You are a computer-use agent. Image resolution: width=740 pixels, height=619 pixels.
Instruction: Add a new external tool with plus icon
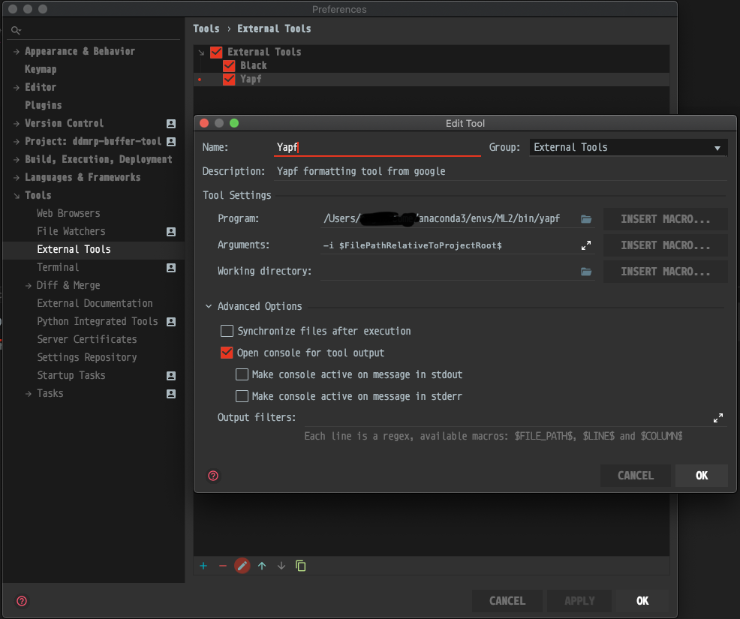(203, 566)
